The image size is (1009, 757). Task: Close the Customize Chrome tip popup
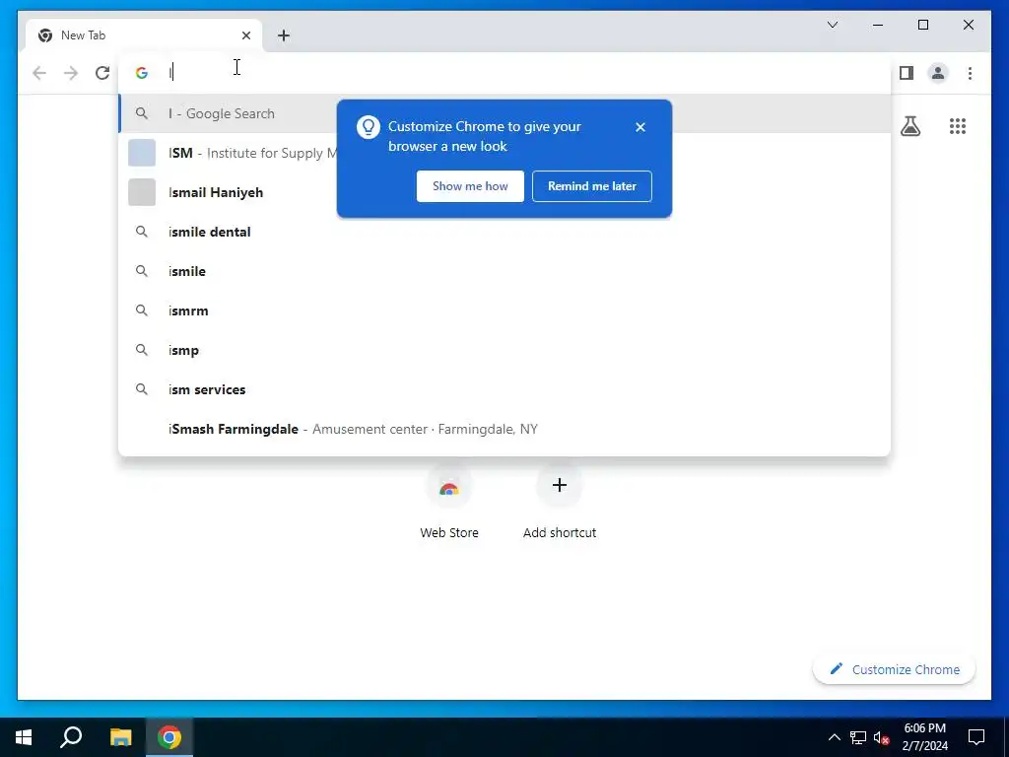(640, 127)
